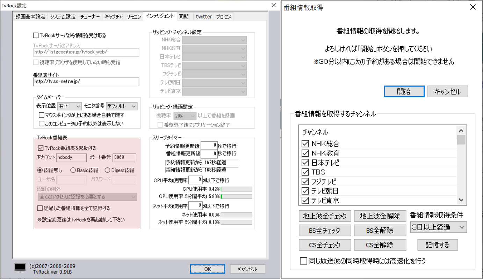Switch to チューナー tab
This screenshot has height=279, width=483.
(x=90, y=16)
